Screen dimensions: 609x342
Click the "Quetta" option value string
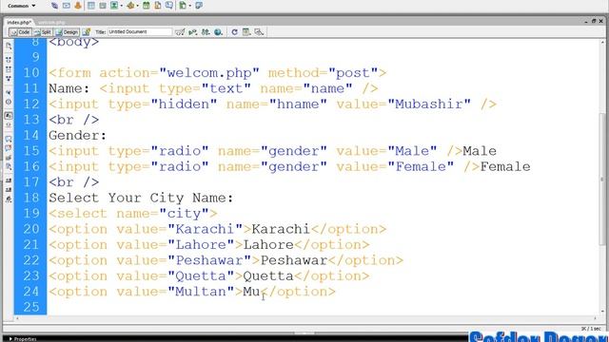coord(201,276)
